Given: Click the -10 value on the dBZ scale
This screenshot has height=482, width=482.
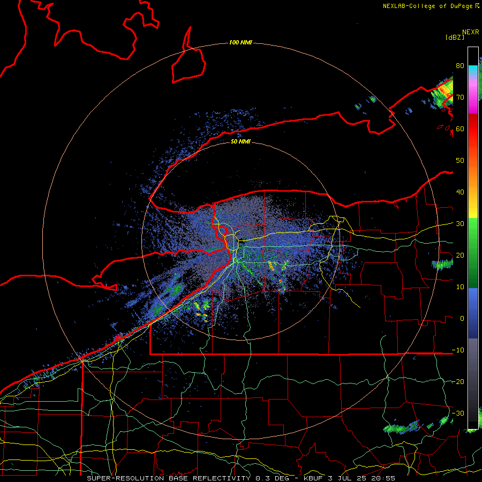Looking at the screenshot, I should (458, 350).
